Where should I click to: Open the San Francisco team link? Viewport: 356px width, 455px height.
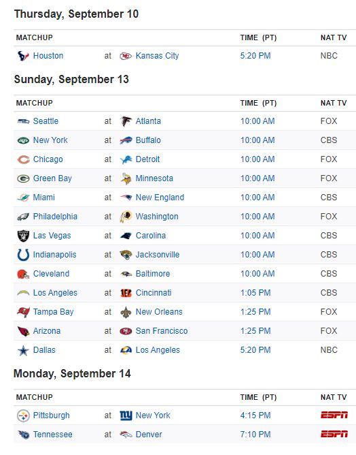(x=162, y=331)
